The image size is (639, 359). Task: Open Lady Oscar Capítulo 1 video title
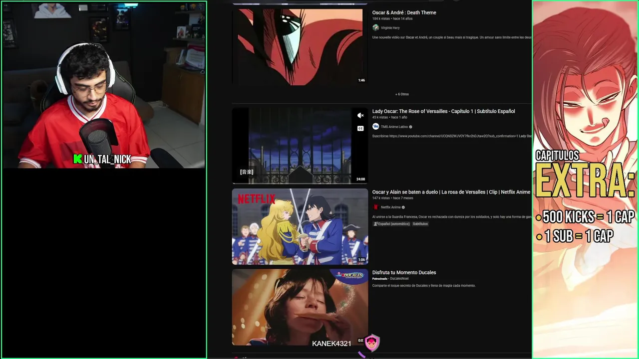(x=443, y=112)
